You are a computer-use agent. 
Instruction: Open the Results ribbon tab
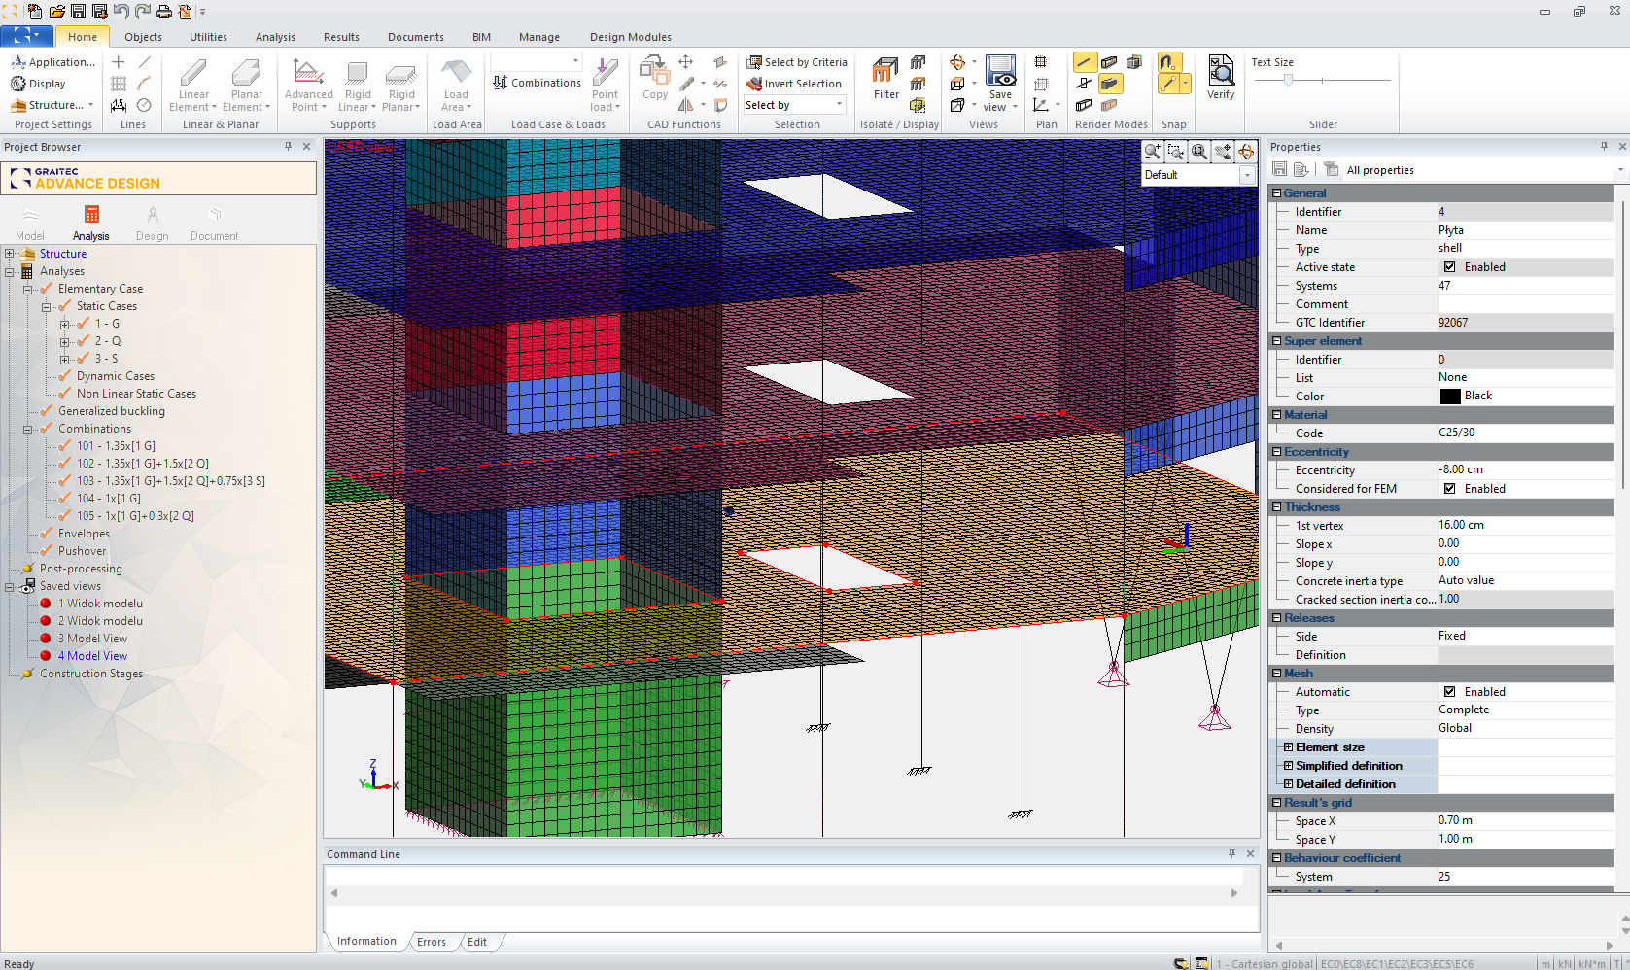coord(341,37)
